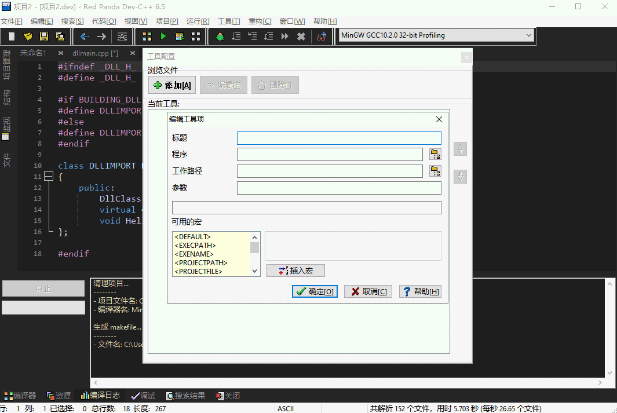
Task: Click the Compile icon in the toolbar
Action: coord(147,36)
